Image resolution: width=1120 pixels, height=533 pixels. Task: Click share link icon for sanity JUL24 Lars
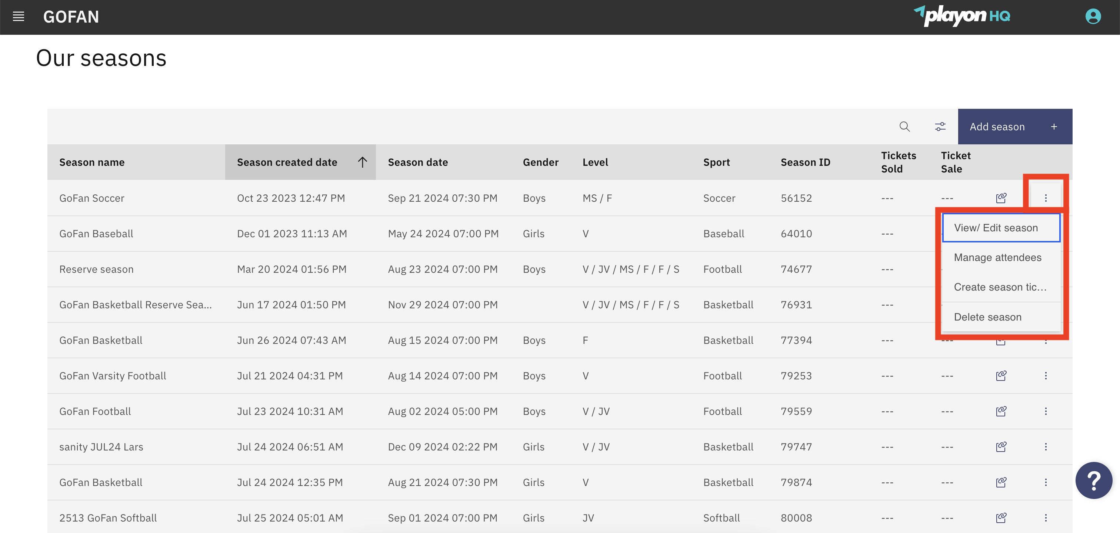pos(1001,446)
